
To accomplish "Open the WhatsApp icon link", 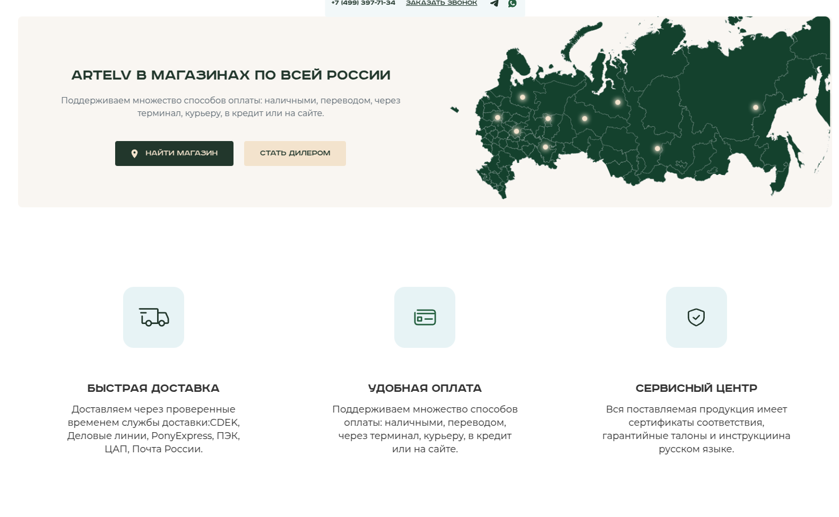I will click(512, 3).
